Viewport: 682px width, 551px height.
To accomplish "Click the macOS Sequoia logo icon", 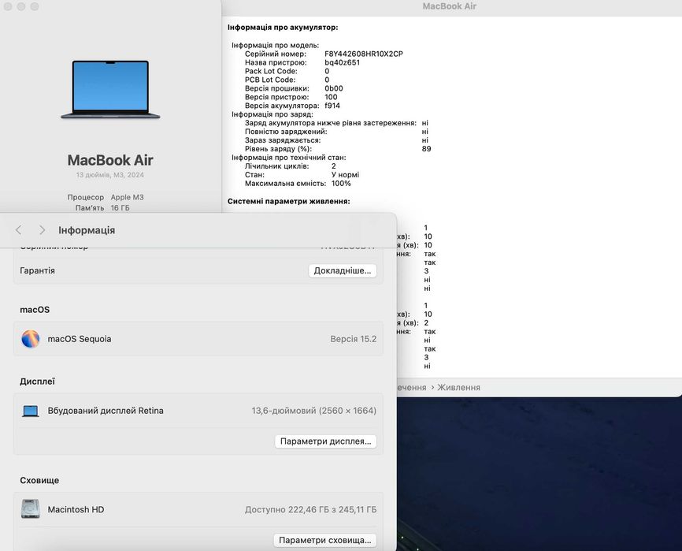I will (31, 339).
